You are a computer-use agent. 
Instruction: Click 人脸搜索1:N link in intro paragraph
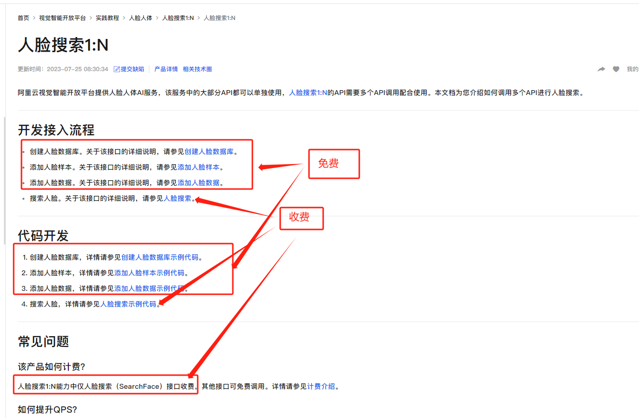click(308, 93)
